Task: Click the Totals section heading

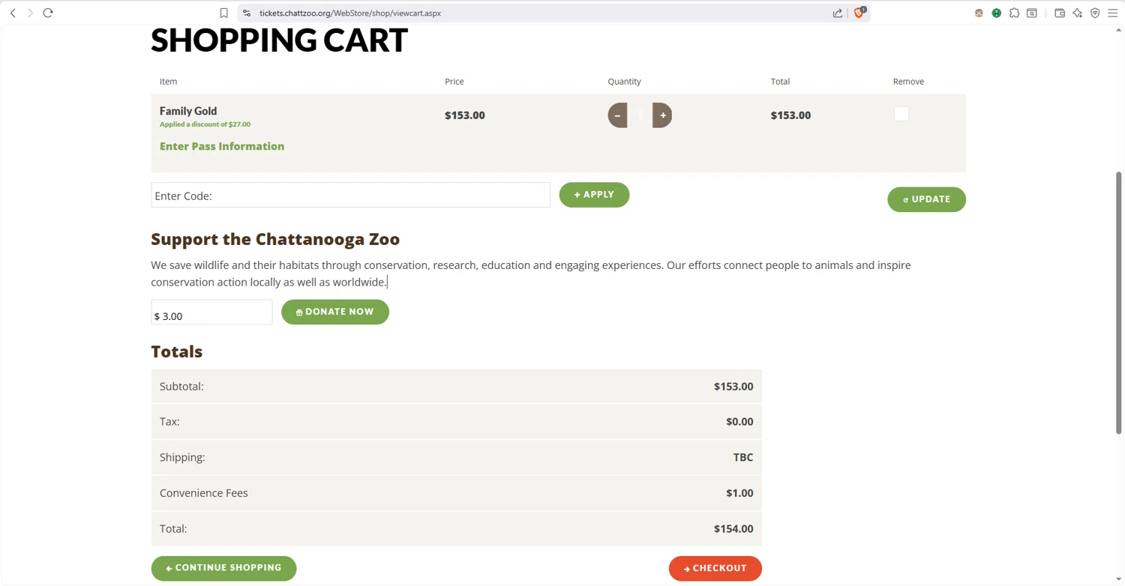Action: click(x=177, y=351)
